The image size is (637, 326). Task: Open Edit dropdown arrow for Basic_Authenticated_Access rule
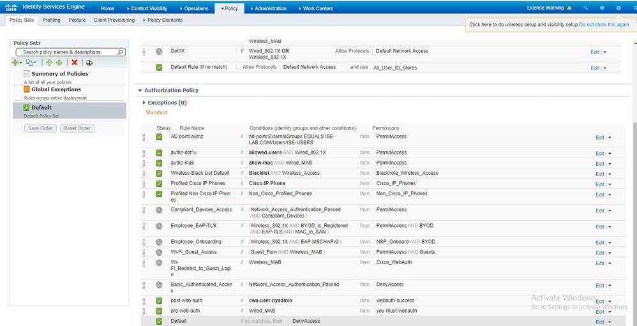[610, 286]
